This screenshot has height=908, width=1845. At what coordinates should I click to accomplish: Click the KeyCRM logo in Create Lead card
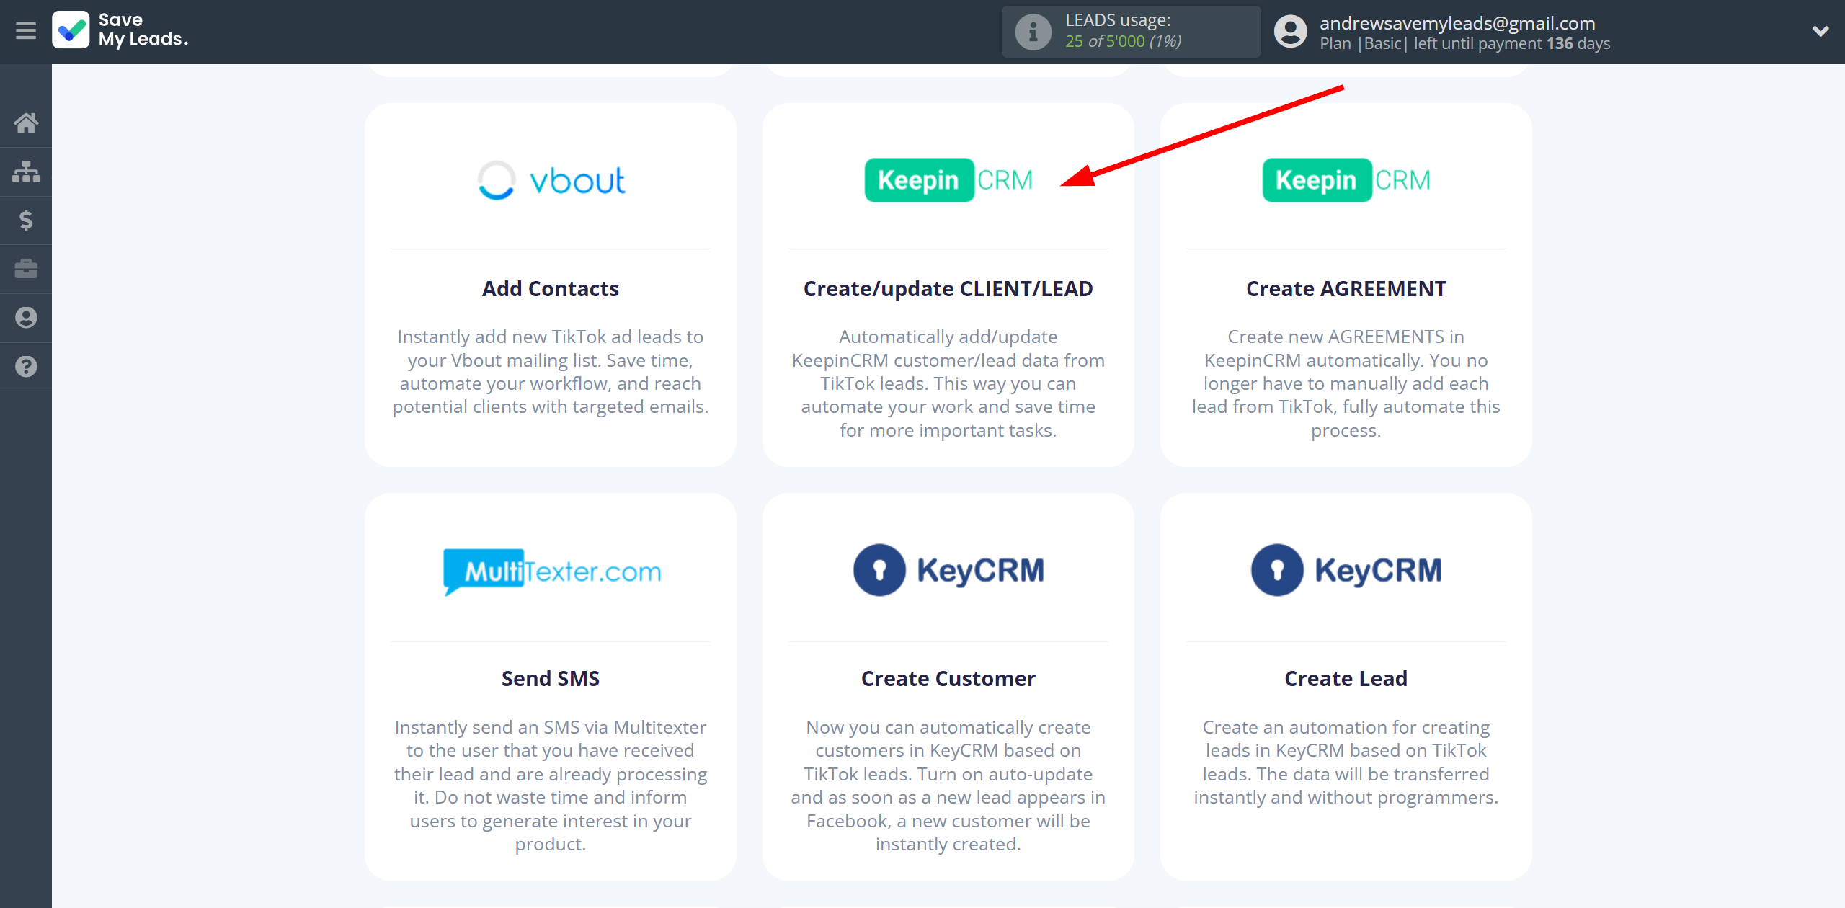(1346, 571)
